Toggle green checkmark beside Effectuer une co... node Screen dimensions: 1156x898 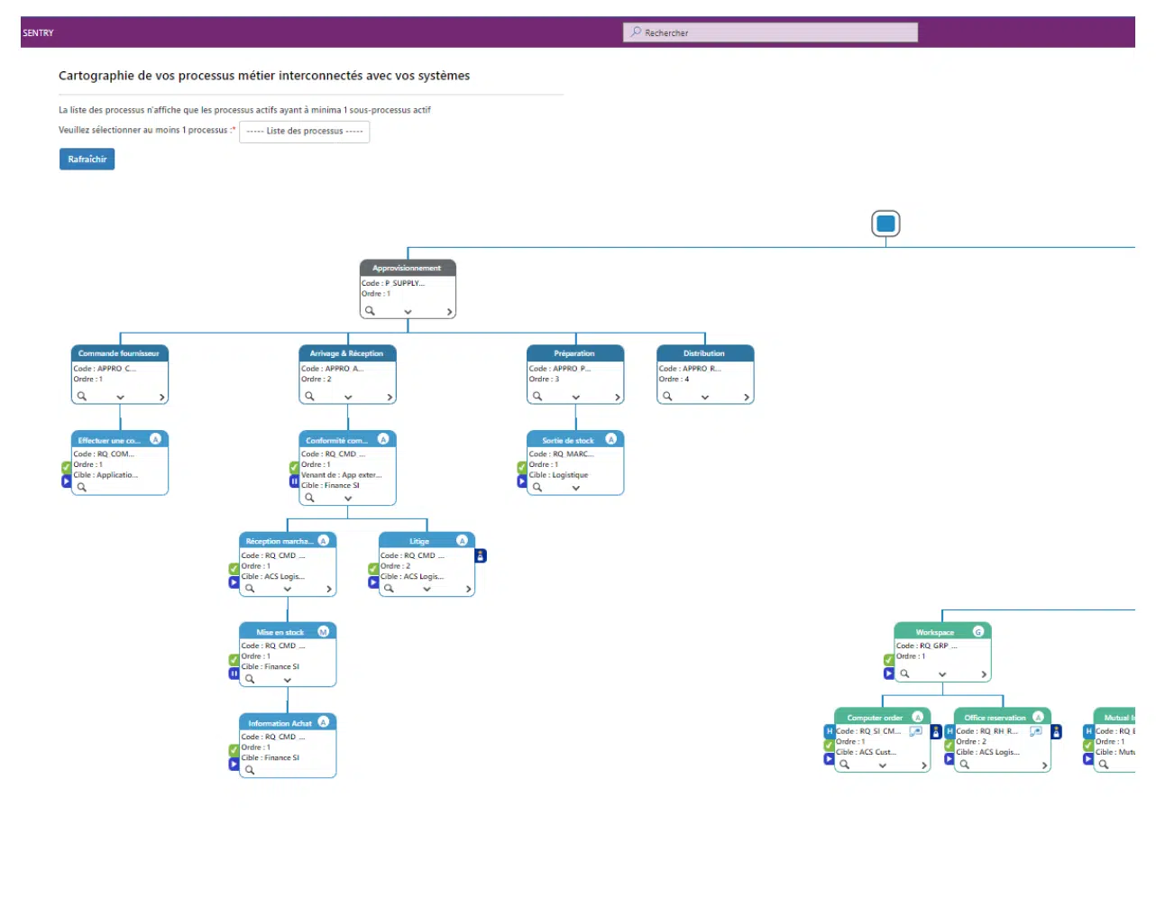[x=67, y=467]
